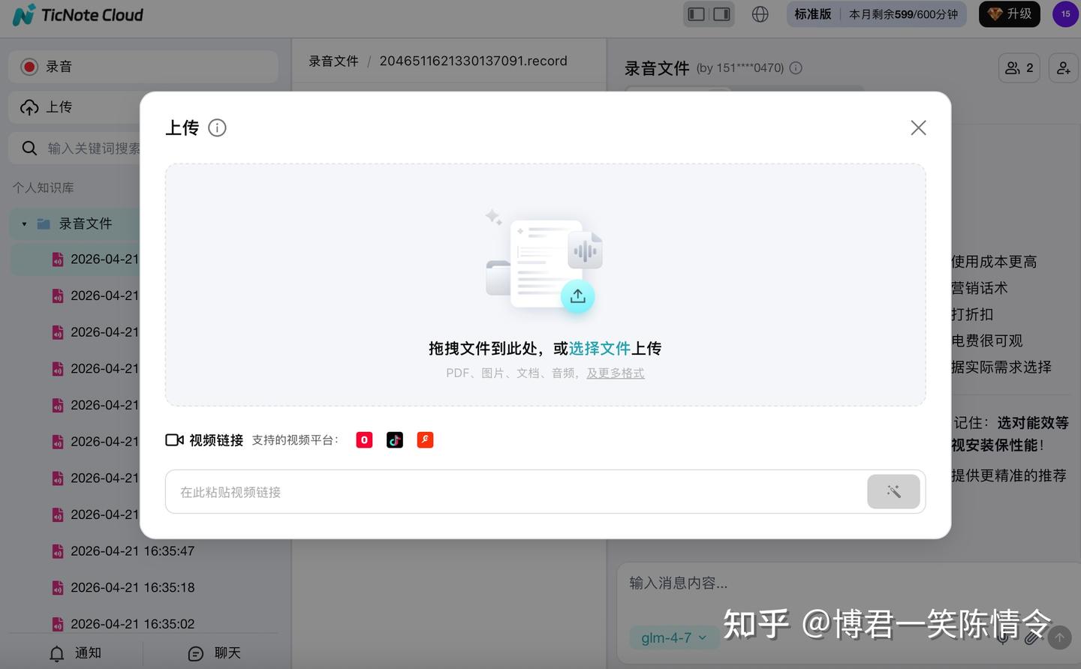This screenshot has height=669, width=1081.
Task: Open the purple user avatar menu
Action: 1065,14
